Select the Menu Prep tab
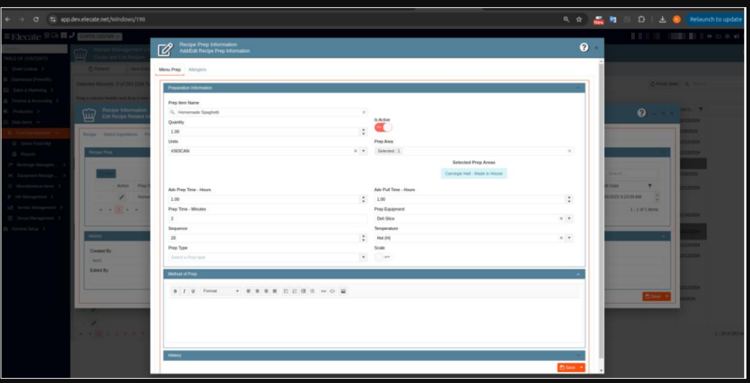This screenshot has height=383, width=750. pos(170,70)
